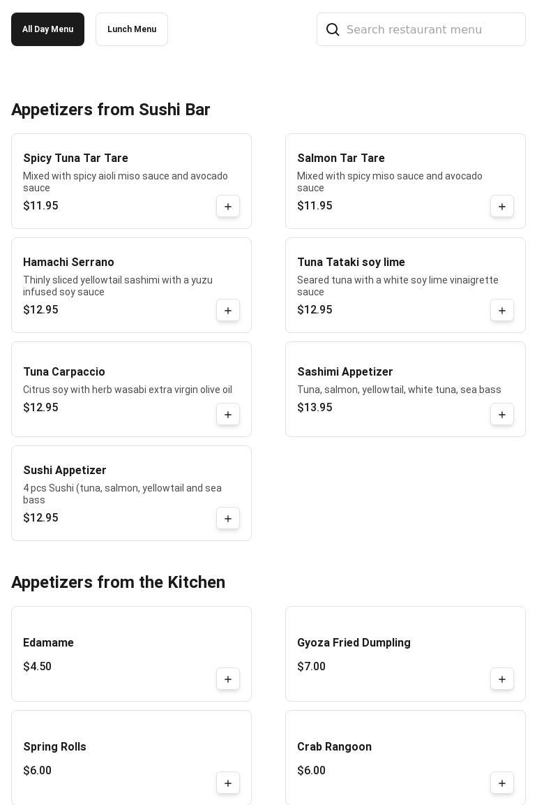Image resolution: width=537 pixels, height=805 pixels.
Task: Add Salmon Tar Tare to order
Action: pyautogui.click(x=502, y=206)
